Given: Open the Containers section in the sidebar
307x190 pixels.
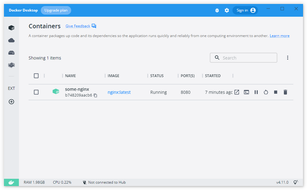Looking at the screenshot, I should (x=12, y=28).
